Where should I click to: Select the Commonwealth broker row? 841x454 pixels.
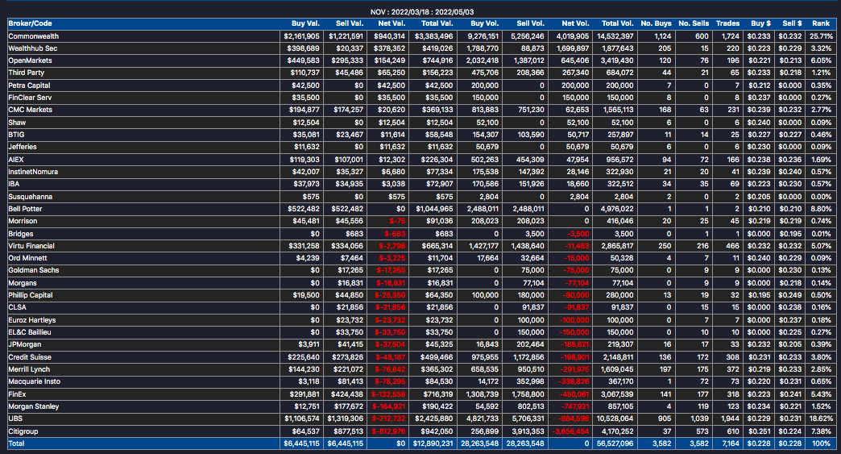(421, 36)
